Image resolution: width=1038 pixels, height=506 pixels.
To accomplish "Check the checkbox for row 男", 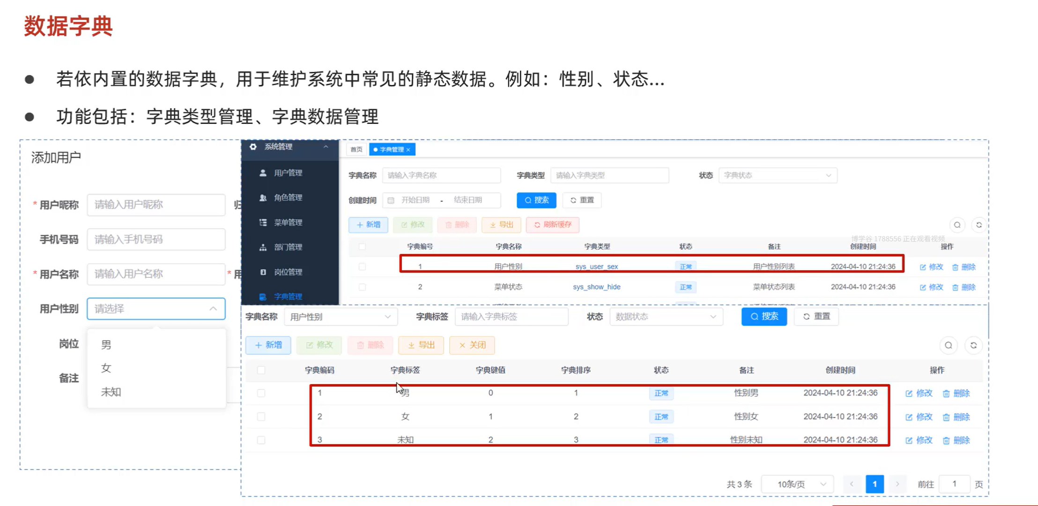I will tap(261, 393).
